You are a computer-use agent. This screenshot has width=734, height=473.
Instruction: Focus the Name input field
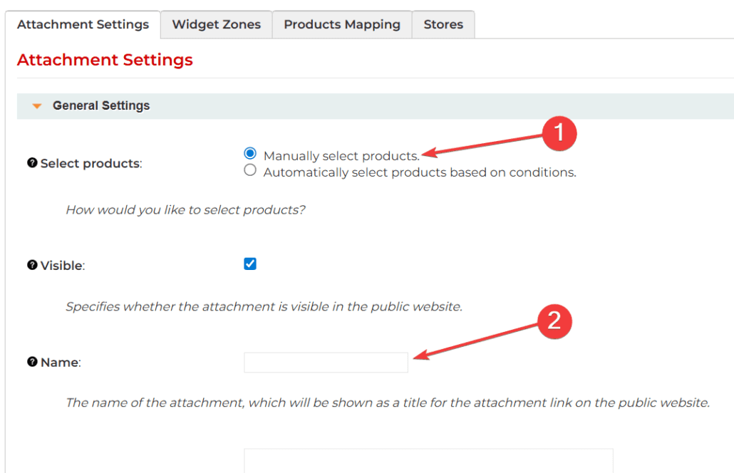pos(326,363)
